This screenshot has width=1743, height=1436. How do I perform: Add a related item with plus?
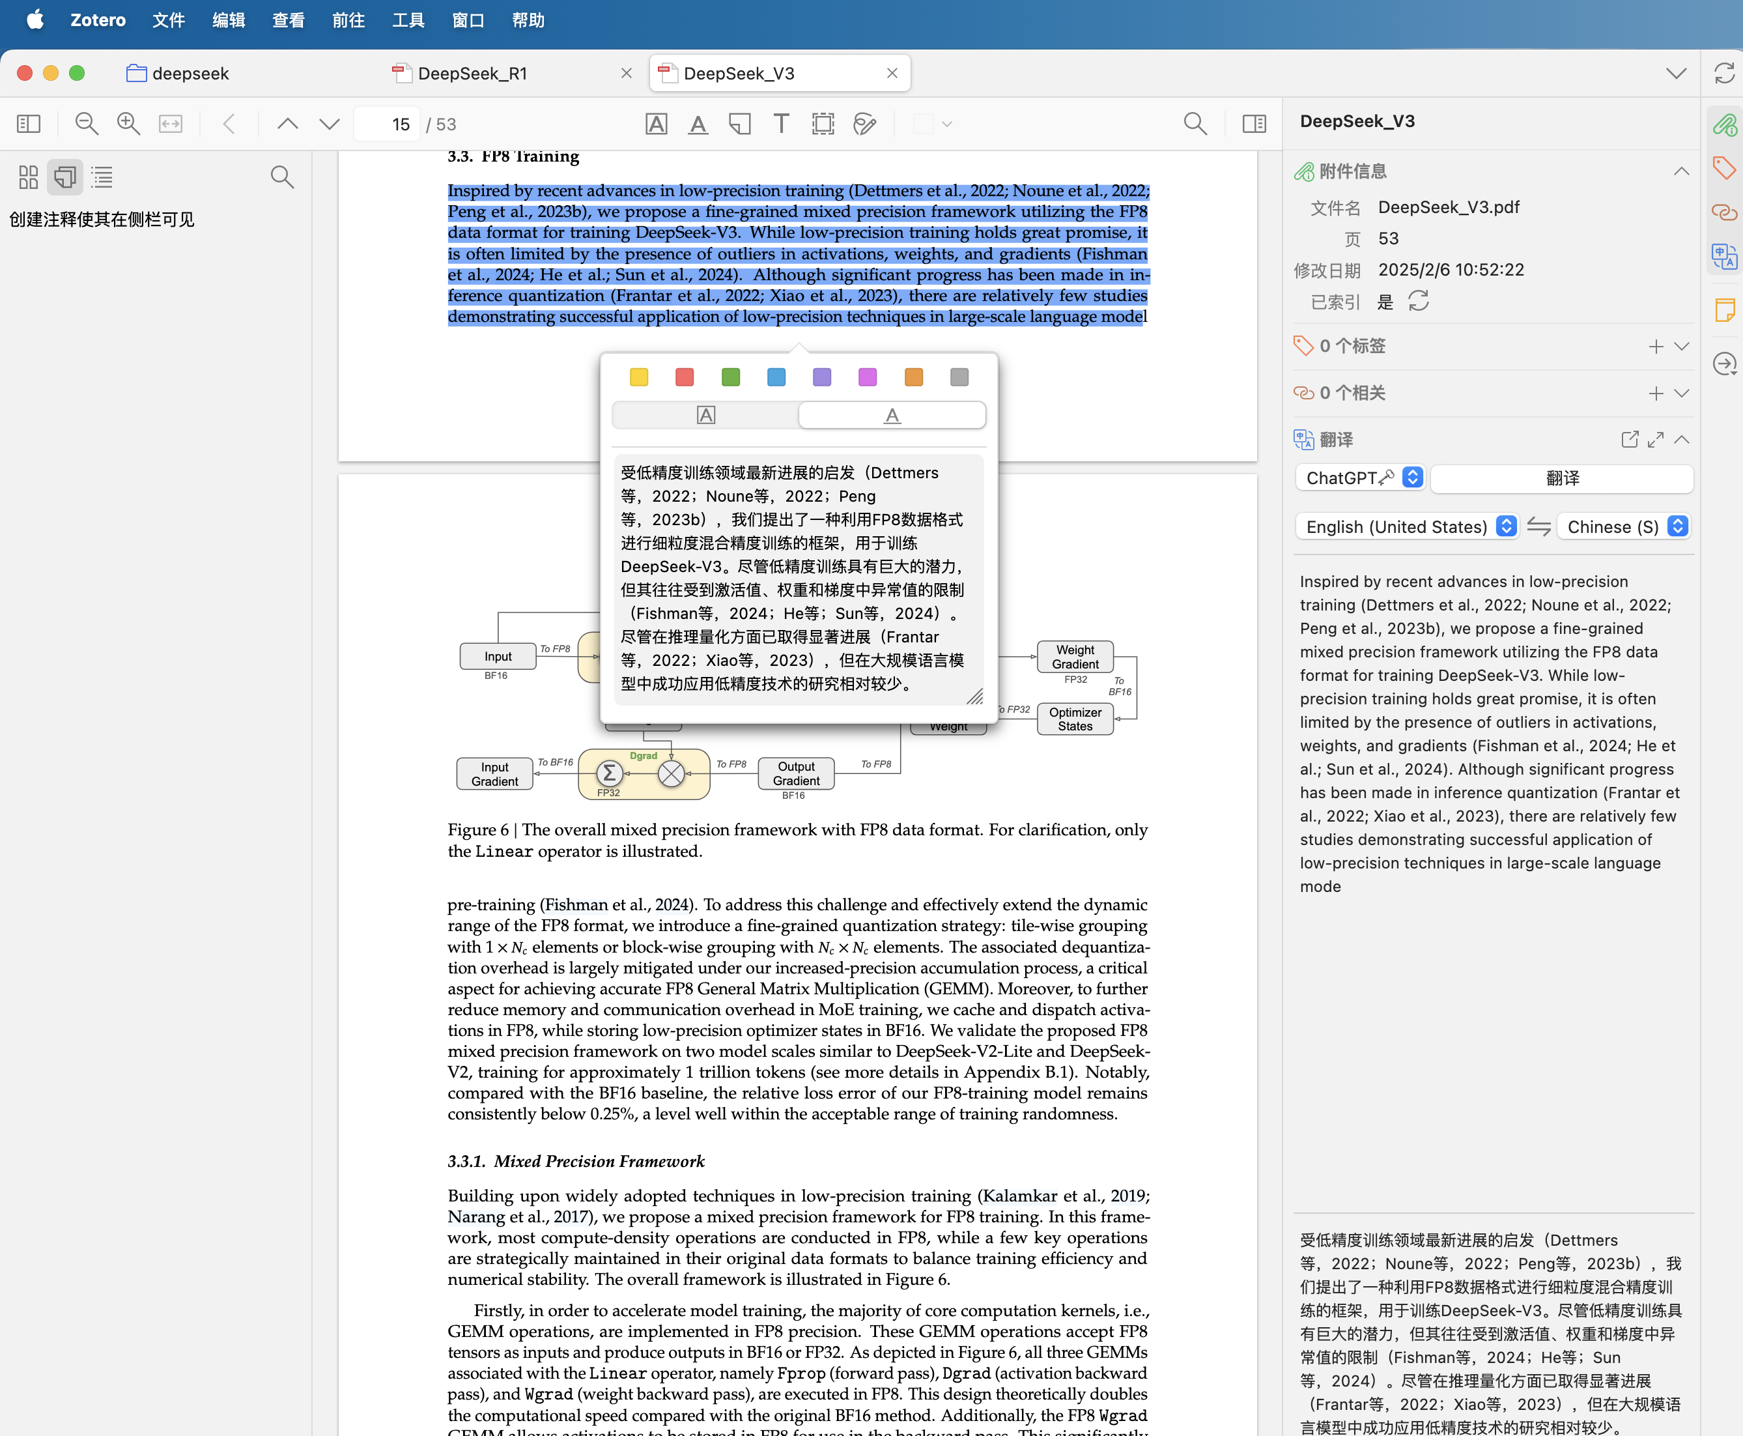(1655, 393)
